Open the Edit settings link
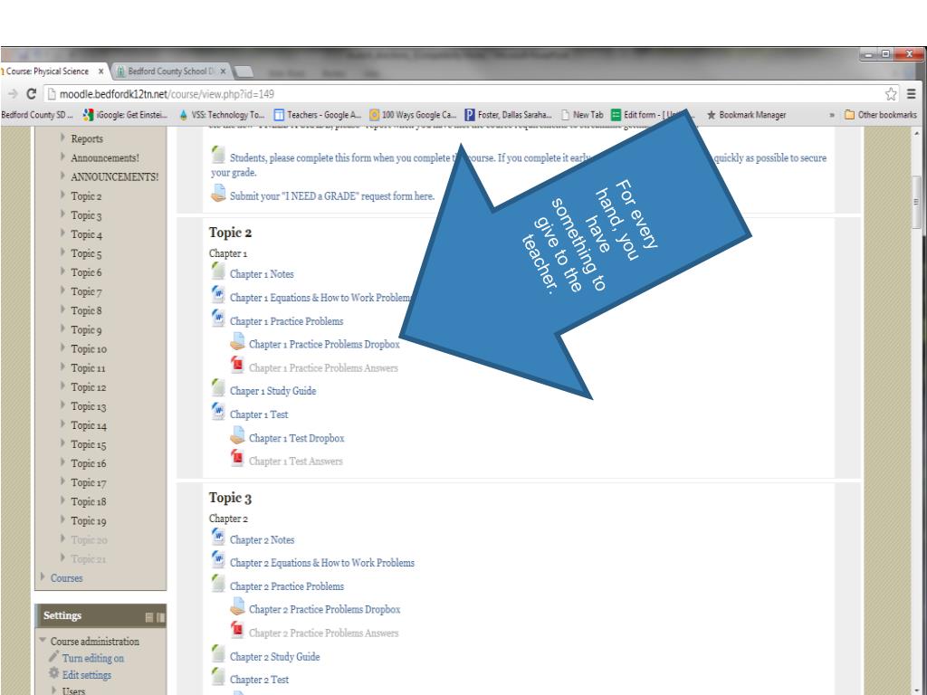The image size is (927, 695). [x=86, y=674]
